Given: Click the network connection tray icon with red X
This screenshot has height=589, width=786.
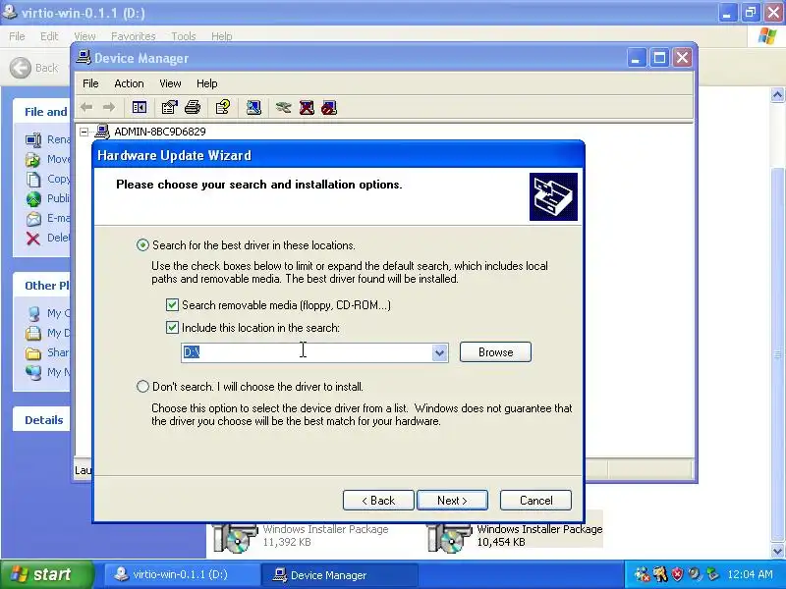Looking at the screenshot, I should [x=642, y=574].
